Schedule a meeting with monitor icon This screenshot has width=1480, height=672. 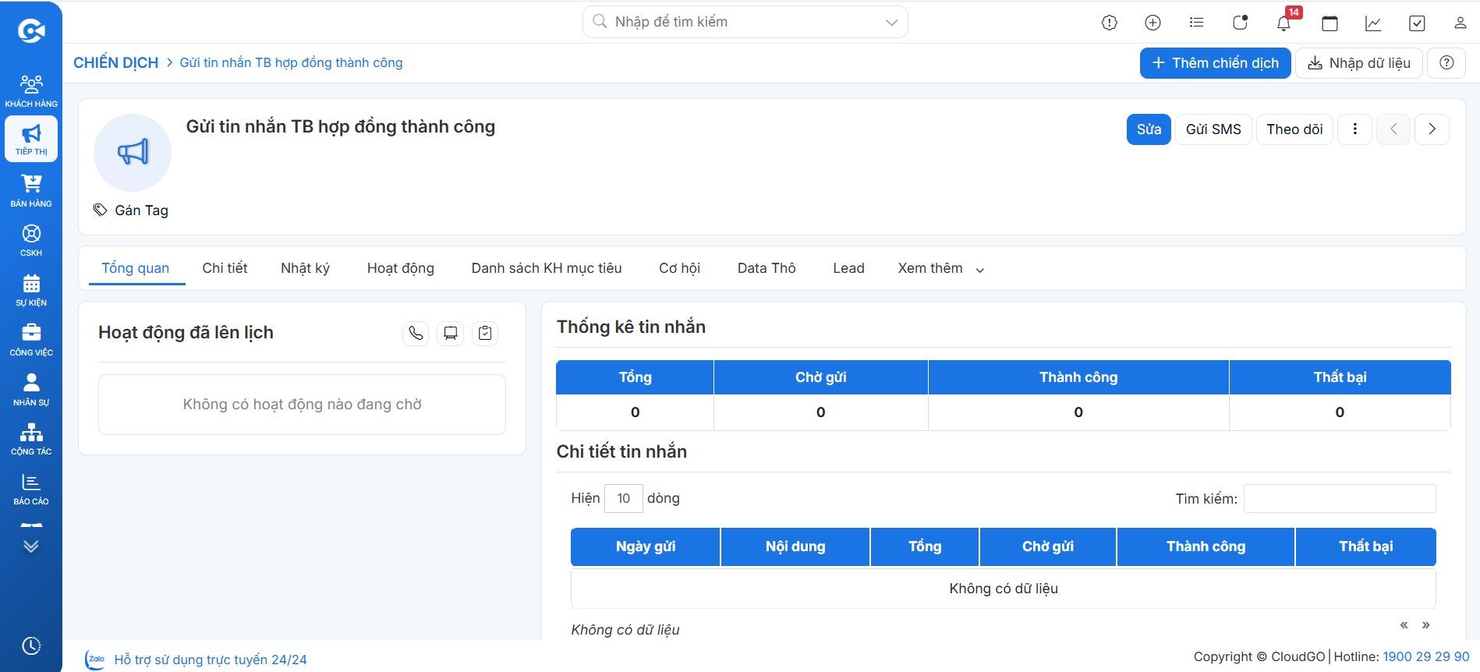(450, 334)
